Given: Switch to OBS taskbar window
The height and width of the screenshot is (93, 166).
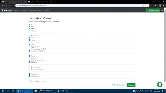Looking at the screenshot, I should point(47,91).
